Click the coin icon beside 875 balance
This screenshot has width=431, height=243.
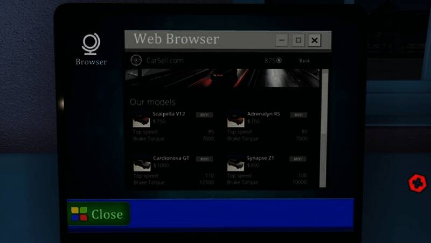pyautogui.click(x=279, y=61)
